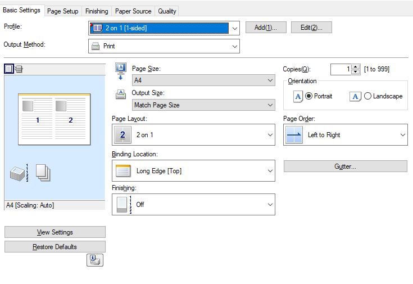Click the Page Layout 2 icon
Screen dimensions: 413x284
point(122,135)
